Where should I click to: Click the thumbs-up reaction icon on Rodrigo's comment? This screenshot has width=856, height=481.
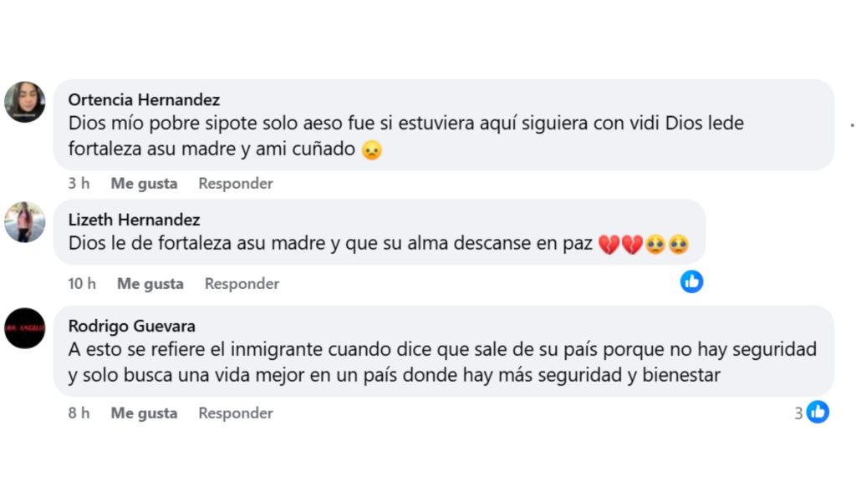point(817,411)
